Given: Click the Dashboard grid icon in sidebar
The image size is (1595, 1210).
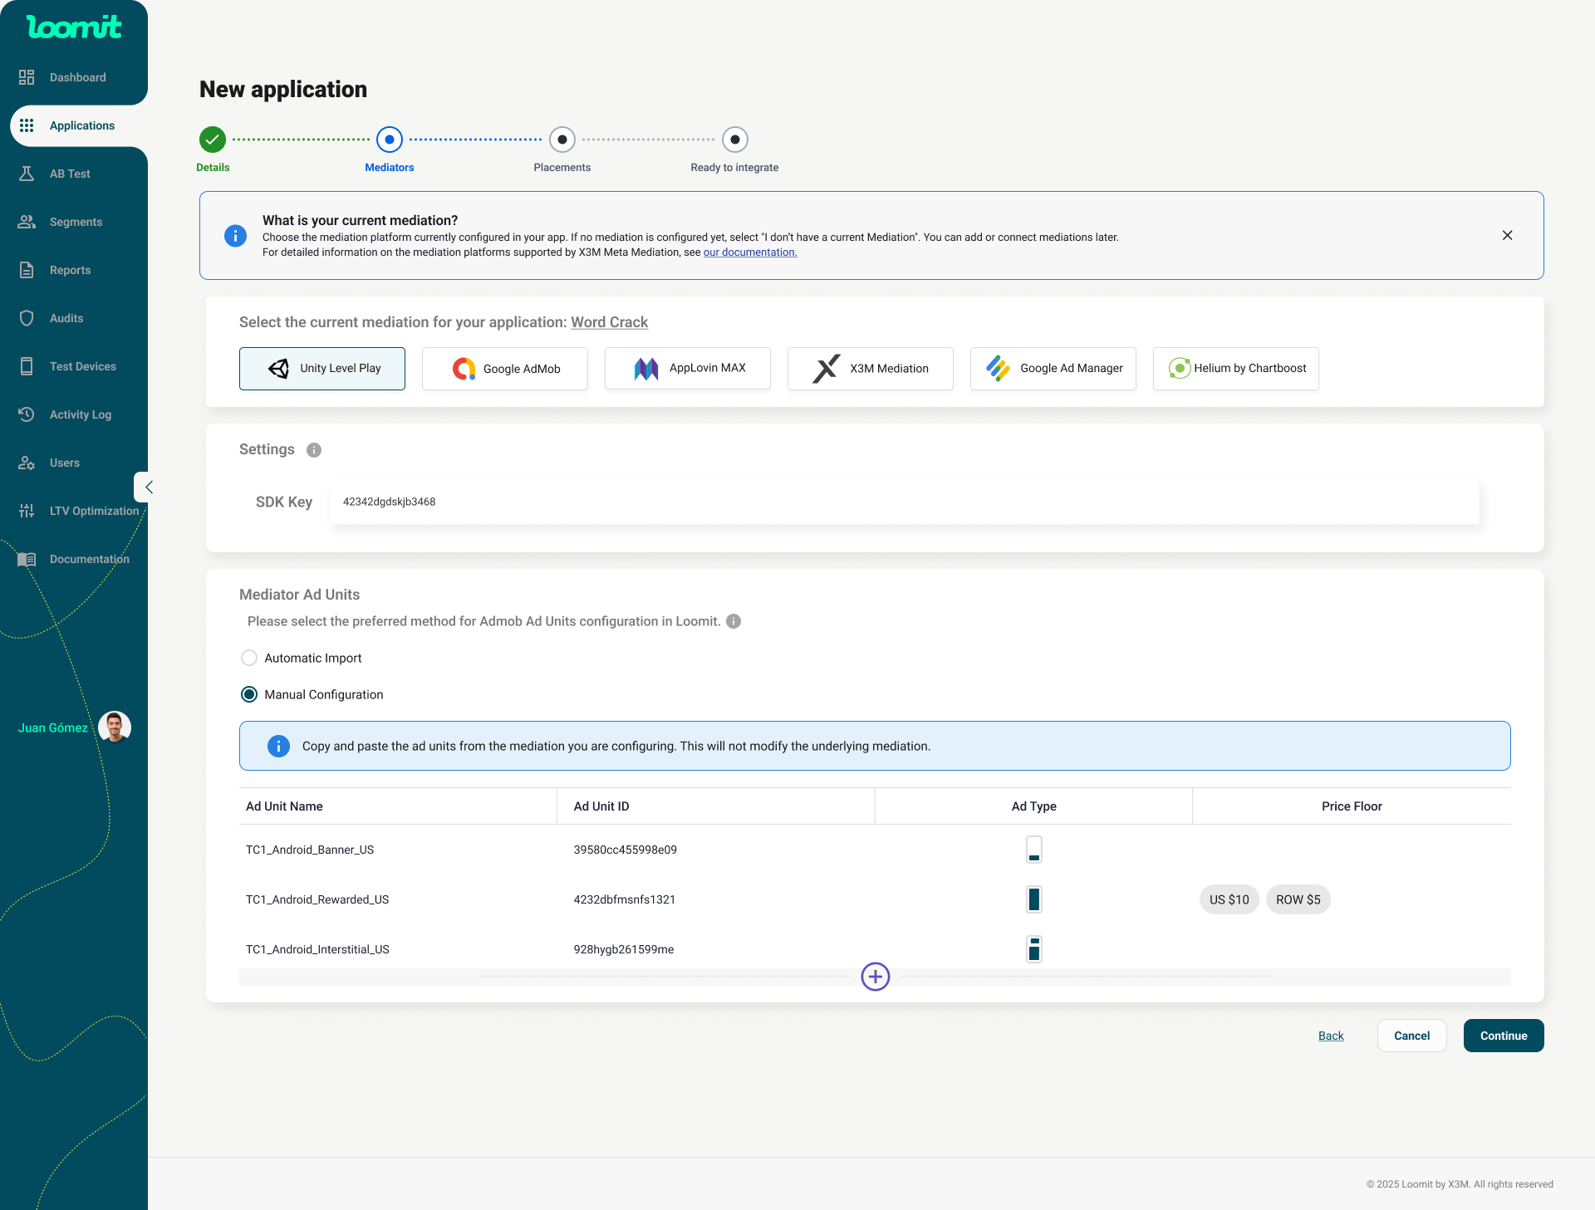Looking at the screenshot, I should (x=27, y=77).
